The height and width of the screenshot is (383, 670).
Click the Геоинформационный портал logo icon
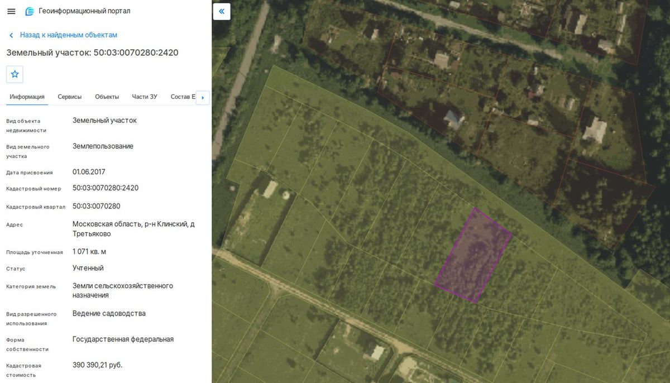30,11
